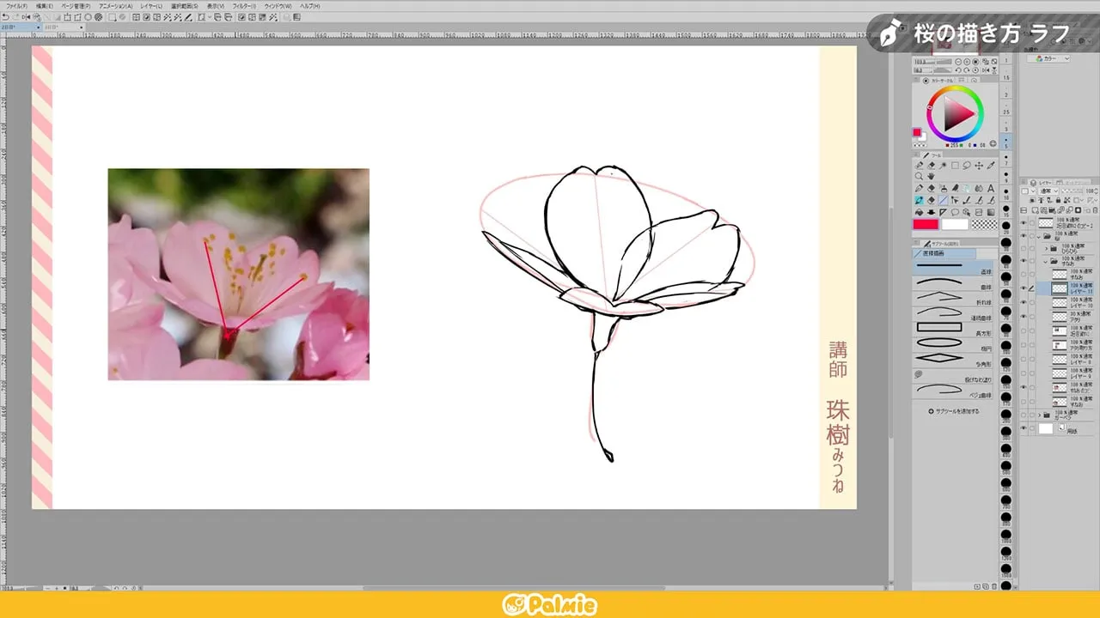Click the red foreground color swatch
Screen dimensions: 1100x618
[x=924, y=224]
